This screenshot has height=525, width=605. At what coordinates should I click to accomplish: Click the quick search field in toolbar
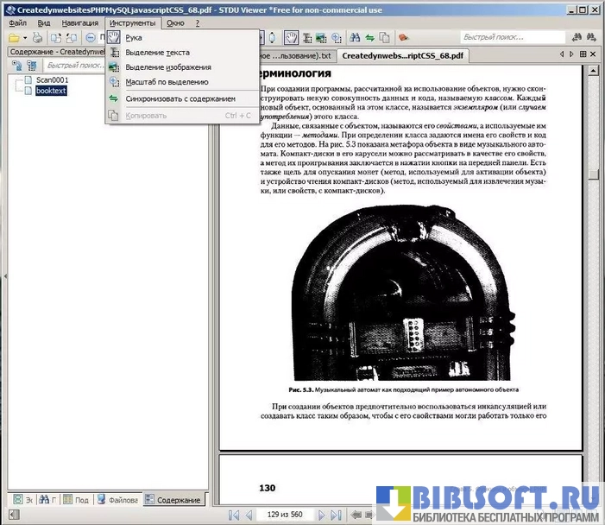[509, 38]
